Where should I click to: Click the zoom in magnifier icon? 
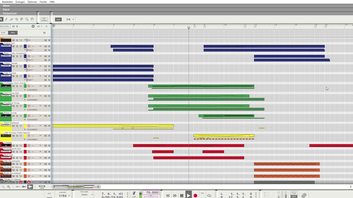click(x=9, y=187)
